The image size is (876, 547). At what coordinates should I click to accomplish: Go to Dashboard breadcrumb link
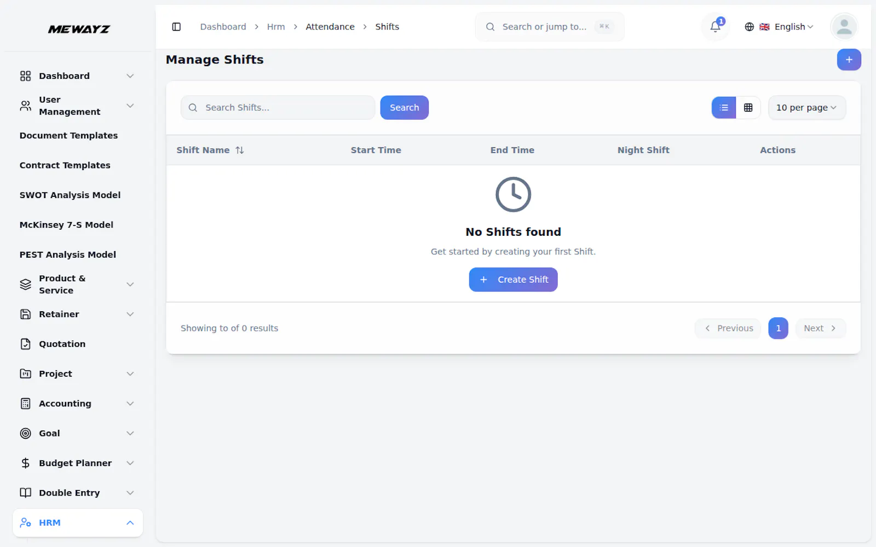(x=223, y=27)
